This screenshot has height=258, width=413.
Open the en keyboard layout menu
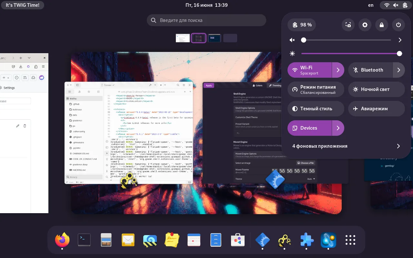(x=371, y=5)
